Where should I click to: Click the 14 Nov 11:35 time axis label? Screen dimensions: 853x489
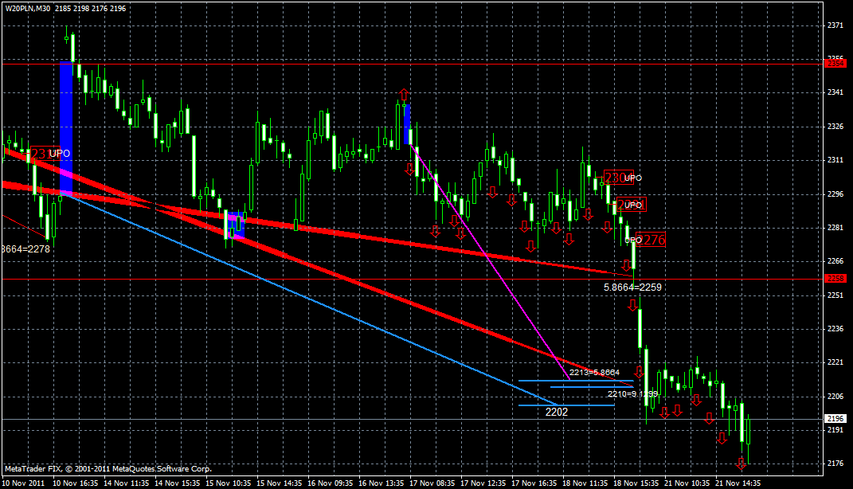[x=126, y=483]
